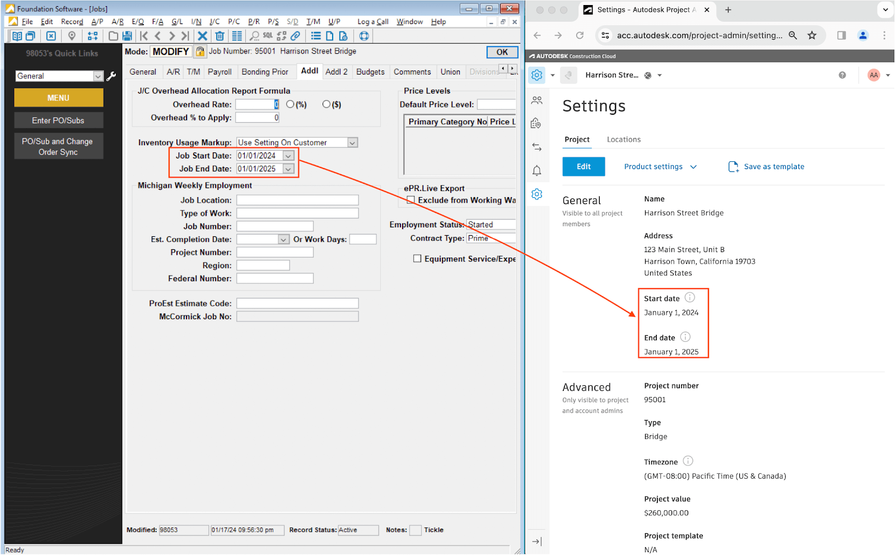Click the paperclip attachments icon

coord(295,36)
